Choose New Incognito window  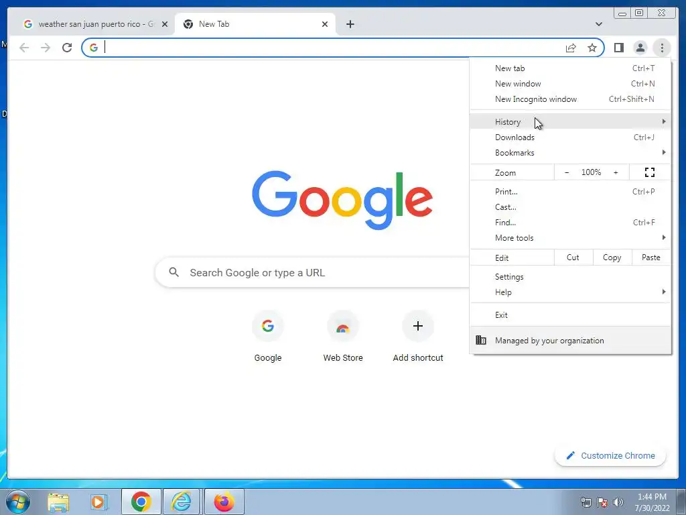pos(571,99)
